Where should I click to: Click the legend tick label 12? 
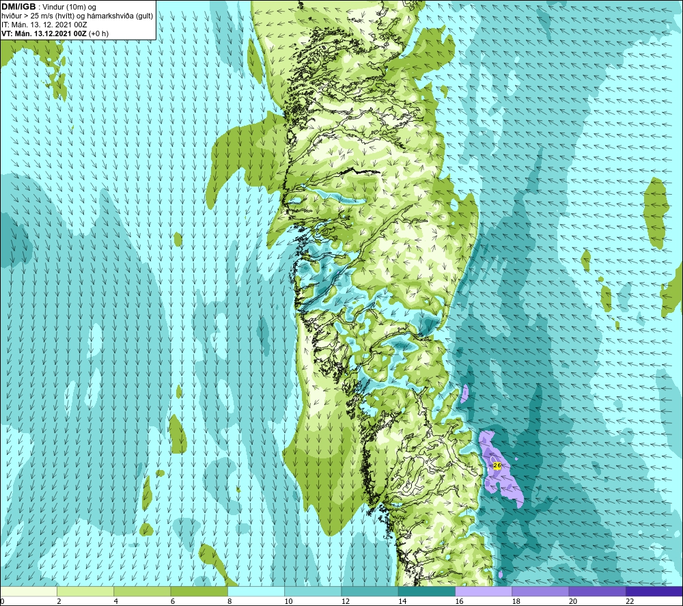point(346,601)
